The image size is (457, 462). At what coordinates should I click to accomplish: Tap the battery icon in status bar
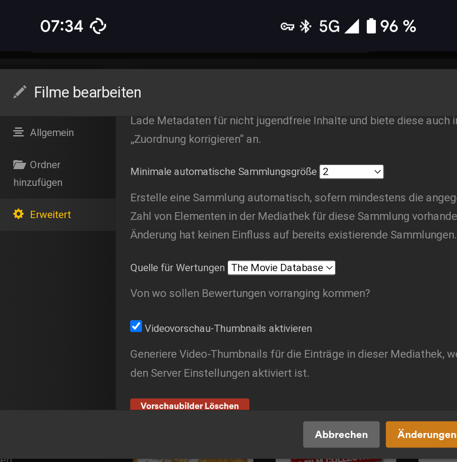[371, 26]
